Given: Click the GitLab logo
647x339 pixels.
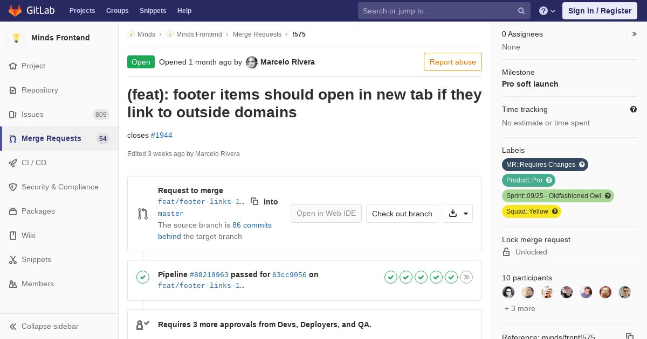Looking at the screenshot, I should click(30, 10).
